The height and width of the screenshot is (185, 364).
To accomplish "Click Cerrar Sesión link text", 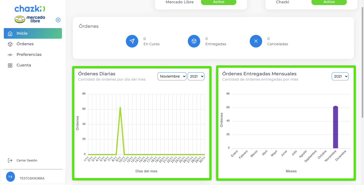I will pos(27,160).
